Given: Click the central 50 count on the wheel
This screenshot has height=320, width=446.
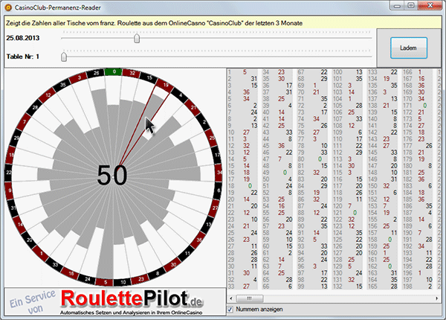Looking at the screenshot, I should click(112, 175).
